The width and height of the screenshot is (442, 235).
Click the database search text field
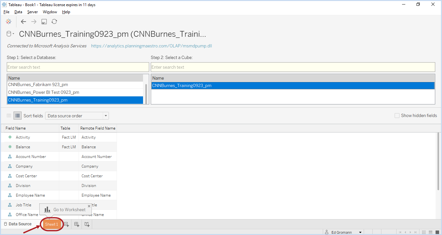[78, 67]
